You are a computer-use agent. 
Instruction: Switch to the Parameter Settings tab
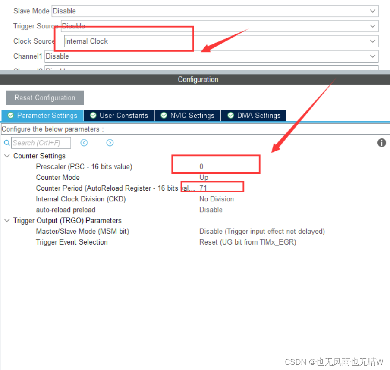coord(43,116)
